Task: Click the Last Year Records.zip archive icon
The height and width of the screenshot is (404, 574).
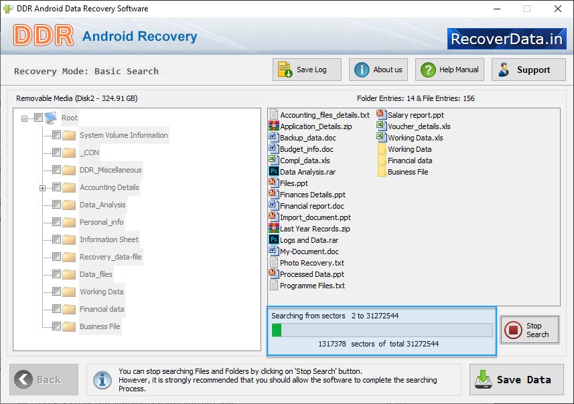Action: point(273,229)
